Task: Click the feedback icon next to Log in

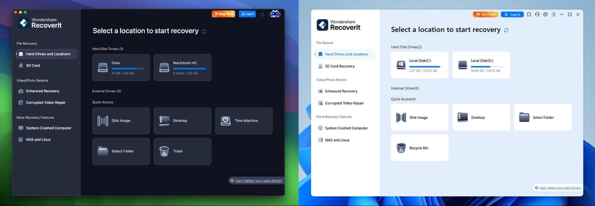Action: point(529,14)
